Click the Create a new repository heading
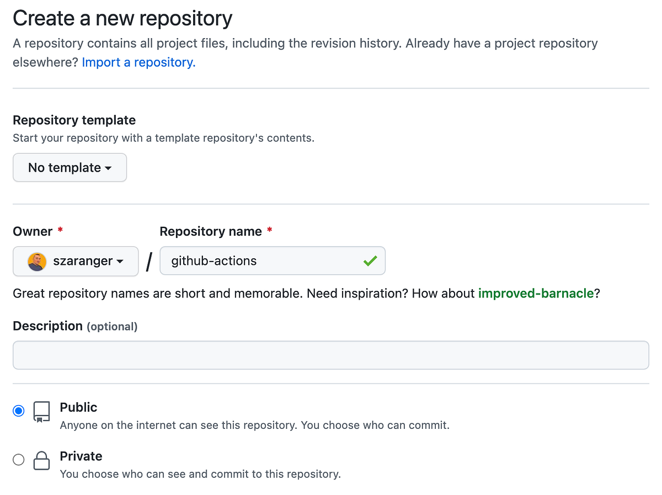 tap(122, 18)
